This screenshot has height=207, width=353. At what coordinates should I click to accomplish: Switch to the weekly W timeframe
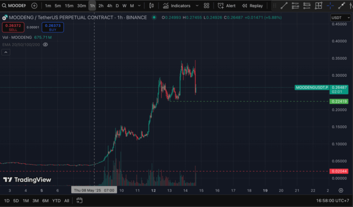124,6
